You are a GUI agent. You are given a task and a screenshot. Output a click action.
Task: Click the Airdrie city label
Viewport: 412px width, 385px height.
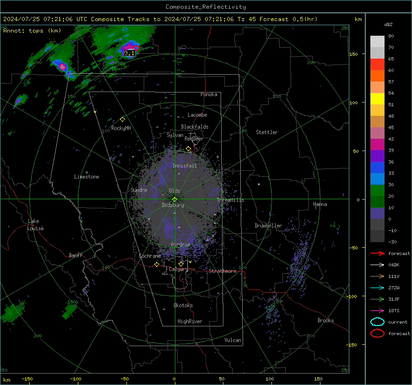pos(180,244)
